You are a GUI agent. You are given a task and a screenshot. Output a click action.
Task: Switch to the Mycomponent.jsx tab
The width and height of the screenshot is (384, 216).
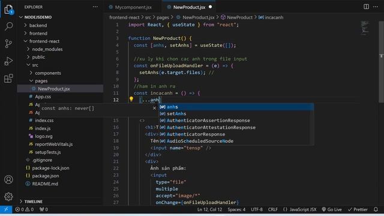coord(133,7)
